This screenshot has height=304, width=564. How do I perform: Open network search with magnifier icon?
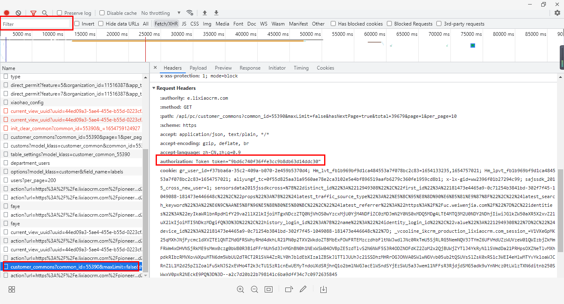[x=45, y=13]
